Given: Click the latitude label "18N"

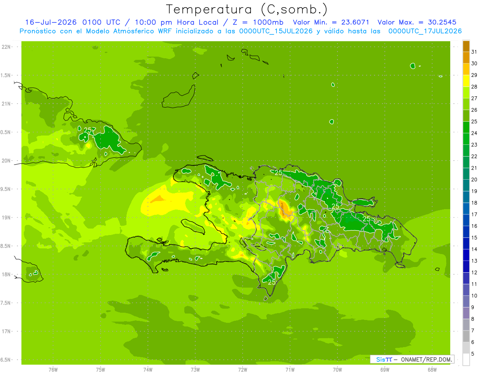Looking at the screenshot, I should pyautogui.click(x=7, y=274).
